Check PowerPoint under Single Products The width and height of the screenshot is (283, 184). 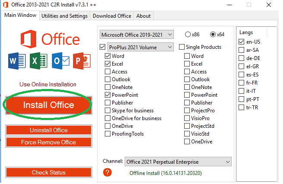(x=187, y=95)
